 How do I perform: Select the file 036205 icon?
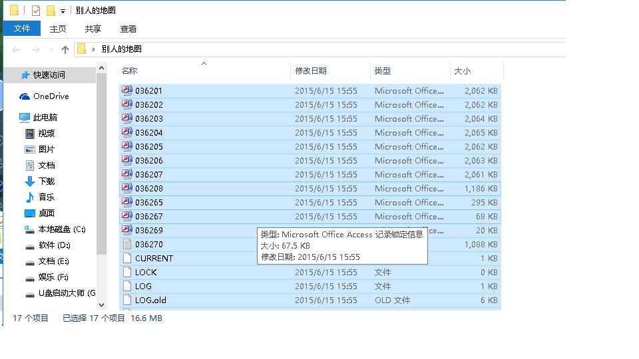(127, 146)
